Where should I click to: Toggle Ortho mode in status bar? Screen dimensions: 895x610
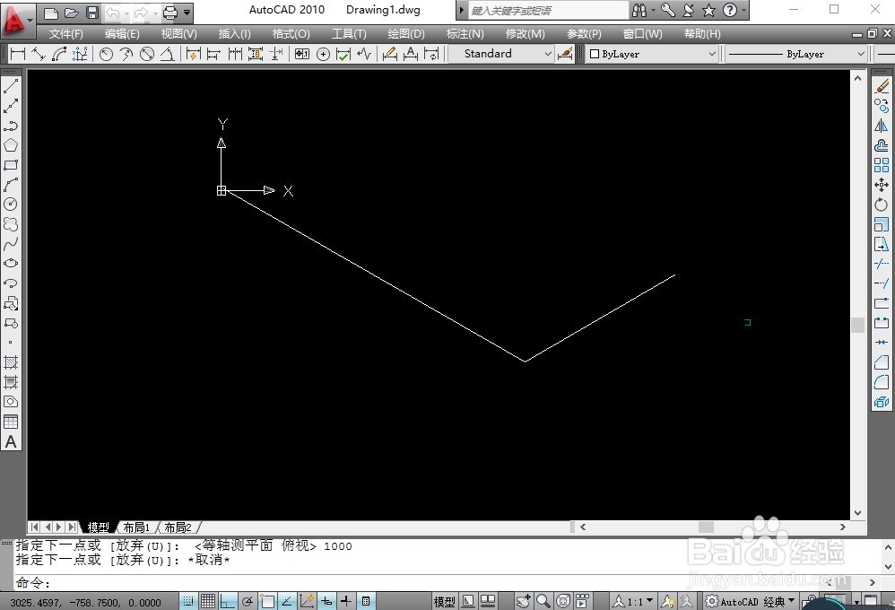228,601
